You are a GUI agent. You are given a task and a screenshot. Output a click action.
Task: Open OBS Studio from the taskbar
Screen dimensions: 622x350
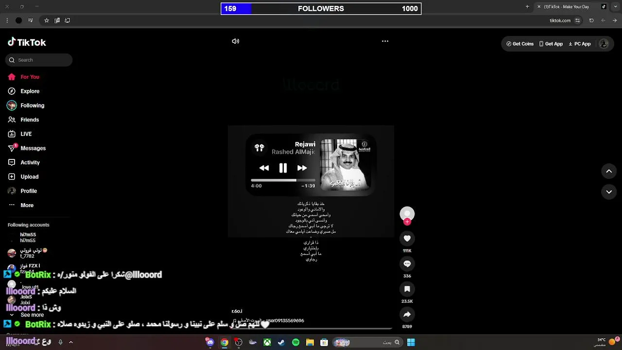(x=239, y=342)
